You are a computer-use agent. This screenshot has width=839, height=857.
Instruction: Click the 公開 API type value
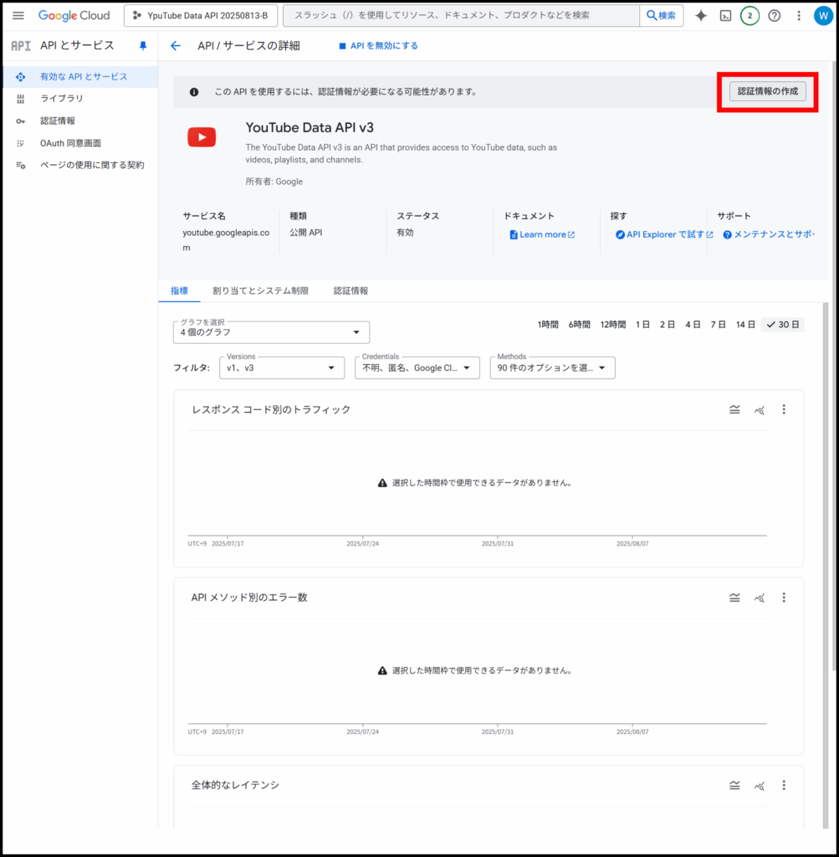pos(306,233)
